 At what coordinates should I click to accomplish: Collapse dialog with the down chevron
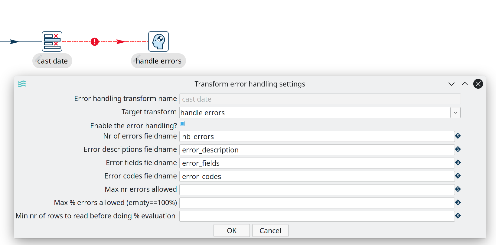pos(452,84)
